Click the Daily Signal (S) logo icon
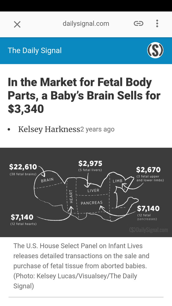The image size is (172, 306). [155, 50]
